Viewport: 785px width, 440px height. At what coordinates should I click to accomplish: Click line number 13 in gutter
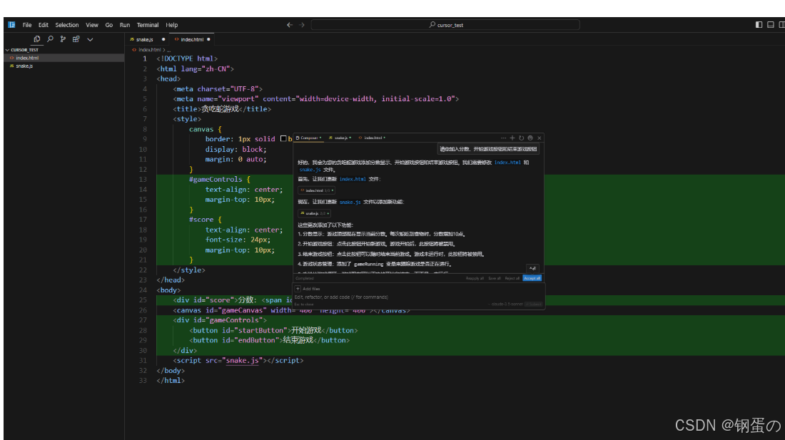pyautogui.click(x=143, y=180)
